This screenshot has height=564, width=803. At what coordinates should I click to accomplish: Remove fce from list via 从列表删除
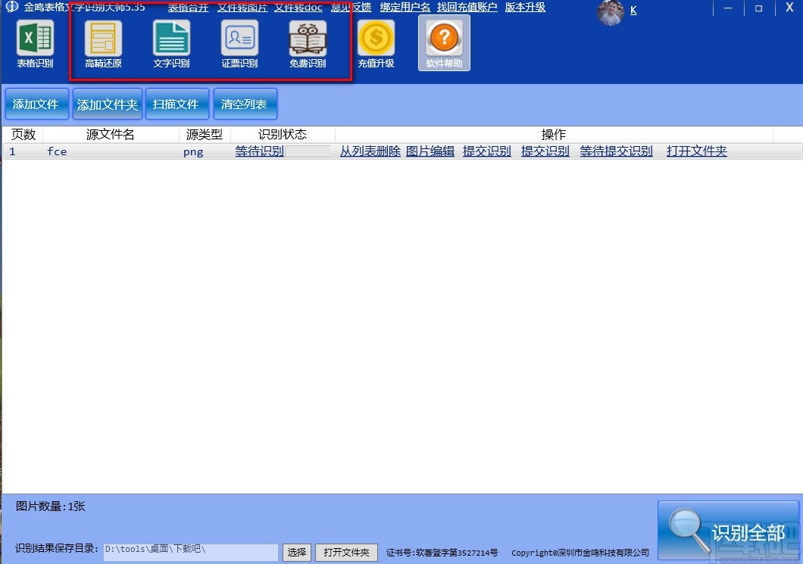(370, 151)
